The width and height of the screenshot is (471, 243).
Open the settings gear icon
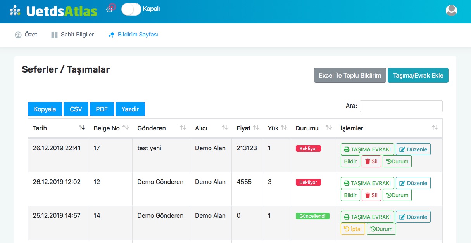pyautogui.click(x=109, y=9)
